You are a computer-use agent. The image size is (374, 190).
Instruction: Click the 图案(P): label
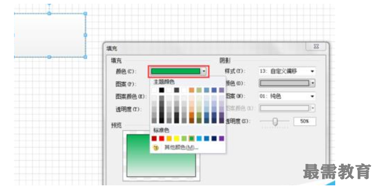[126, 84]
